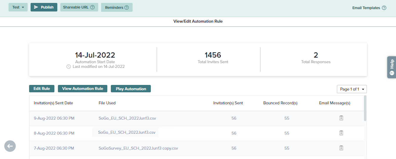Image resolution: width=396 pixels, height=159 pixels.
Task: Click the email message icon for 9-Aug-2022
Action: pos(341,118)
